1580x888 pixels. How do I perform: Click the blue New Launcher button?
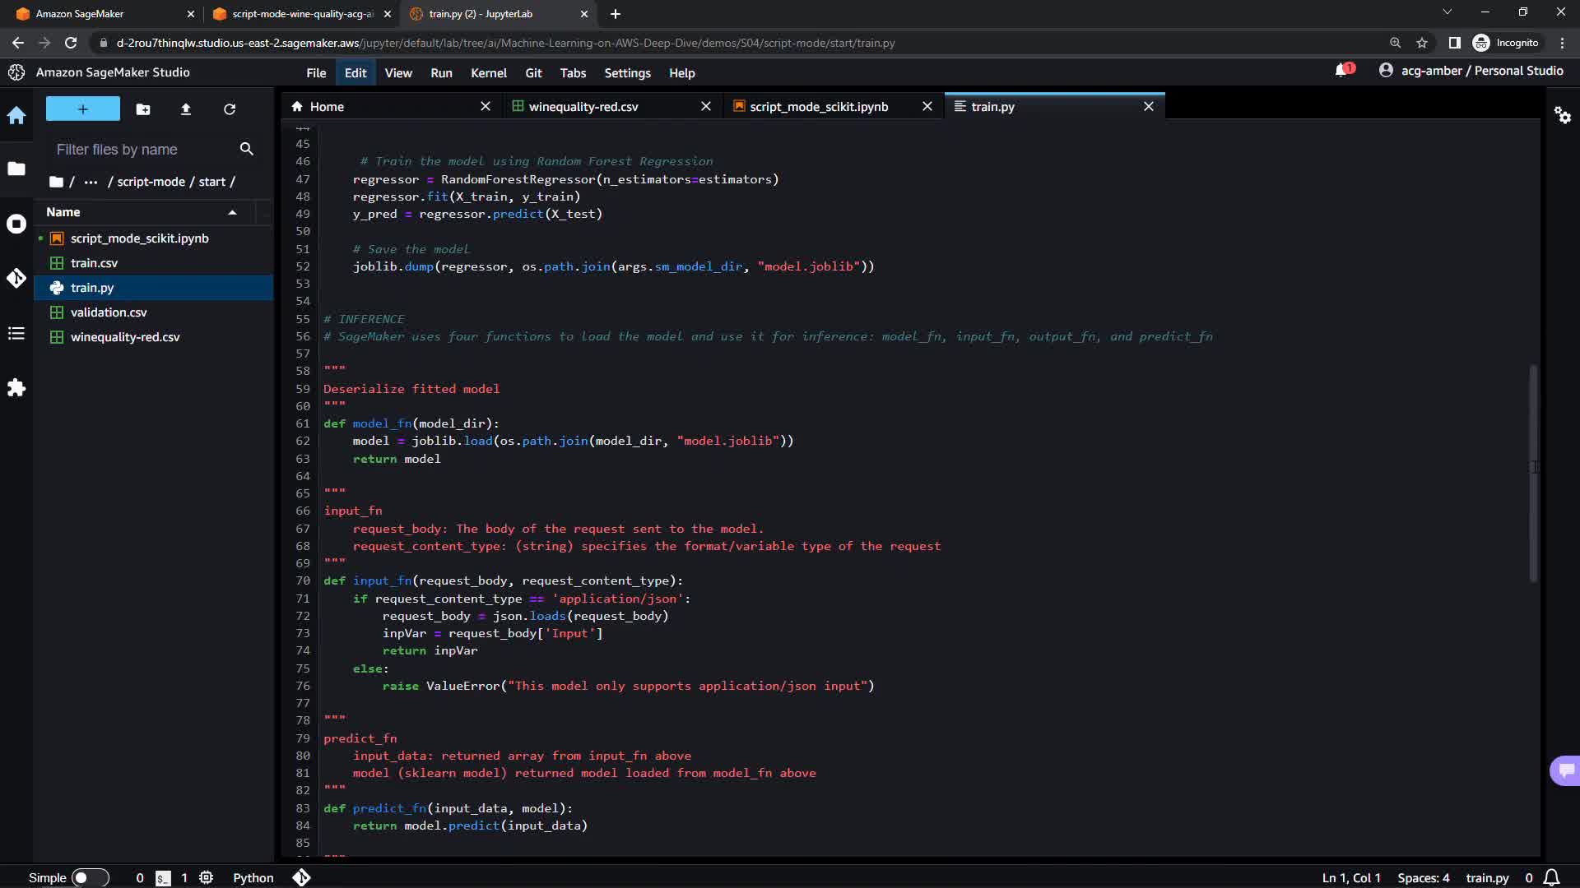click(83, 109)
